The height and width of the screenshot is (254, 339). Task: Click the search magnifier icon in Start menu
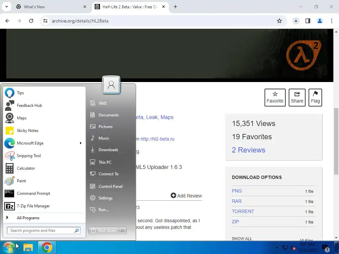(76, 231)
